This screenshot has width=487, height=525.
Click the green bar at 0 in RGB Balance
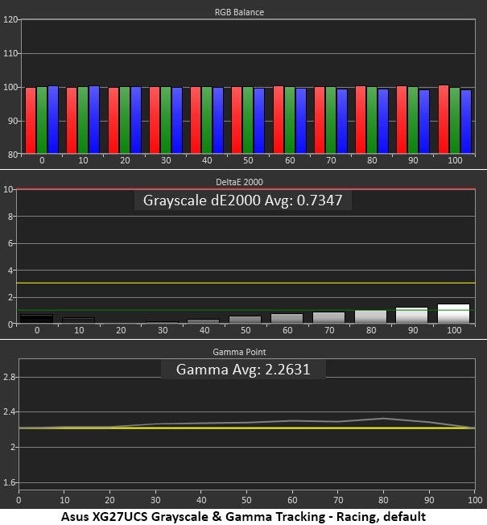click(42, 120)
